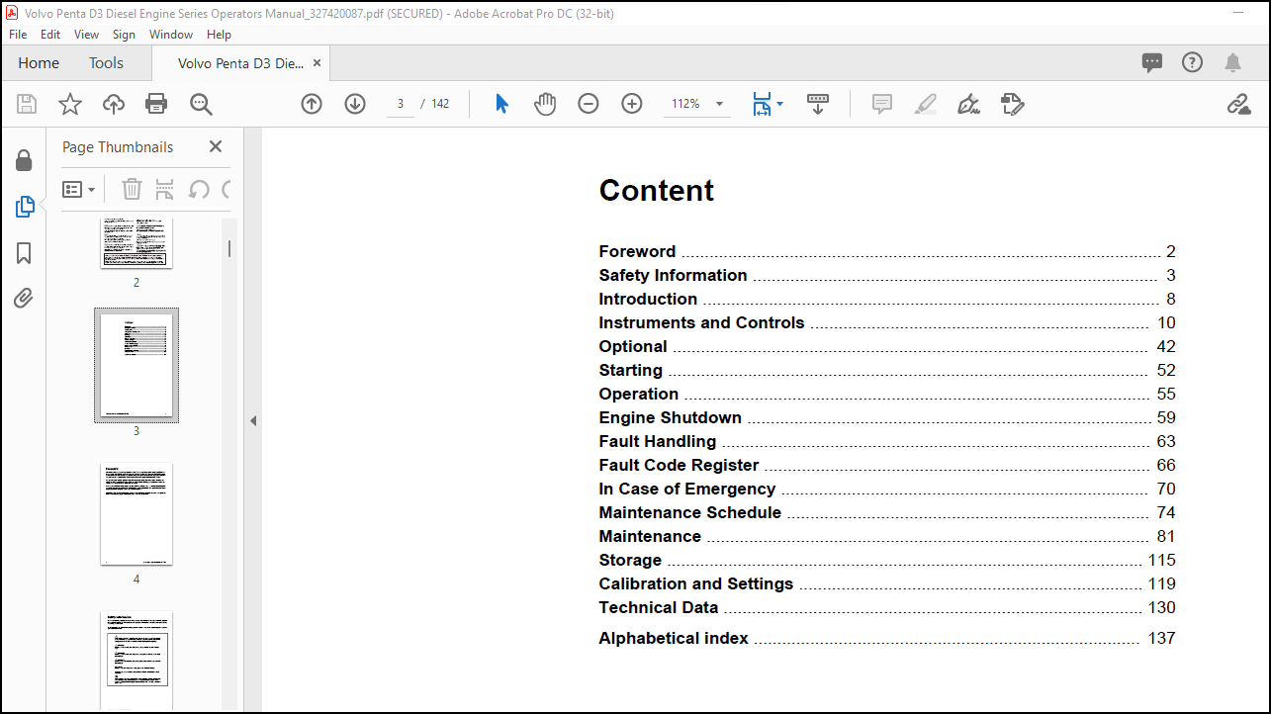Share link to file icon
Screen dimensions: 1271x714
tap(1238, 104)
